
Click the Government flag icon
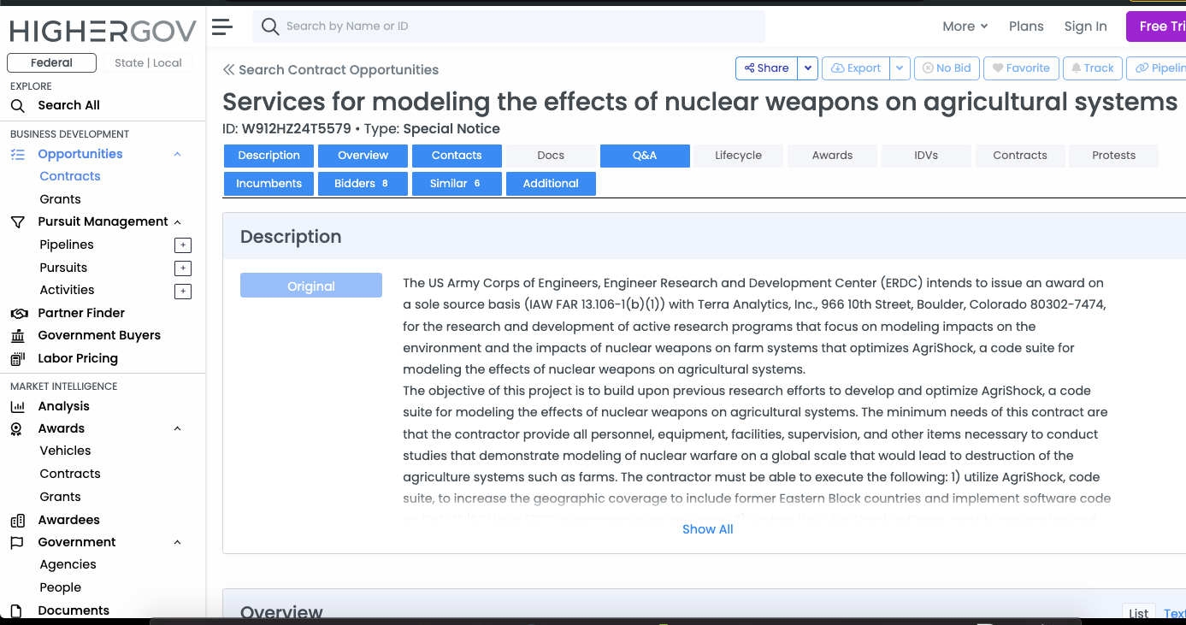[x=17, y=543]
